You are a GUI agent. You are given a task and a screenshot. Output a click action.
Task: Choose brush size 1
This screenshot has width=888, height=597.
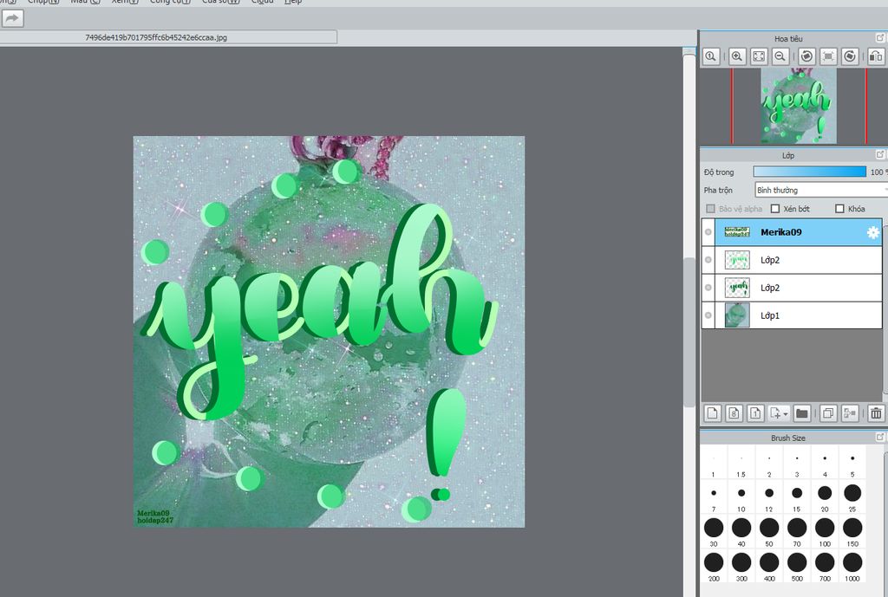[x=714, y=464]
